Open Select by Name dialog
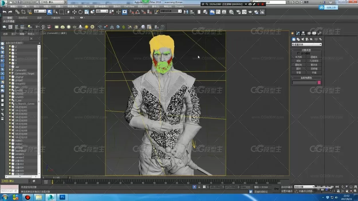The width and height of the screenshot is (358, 201). (55, 12)
